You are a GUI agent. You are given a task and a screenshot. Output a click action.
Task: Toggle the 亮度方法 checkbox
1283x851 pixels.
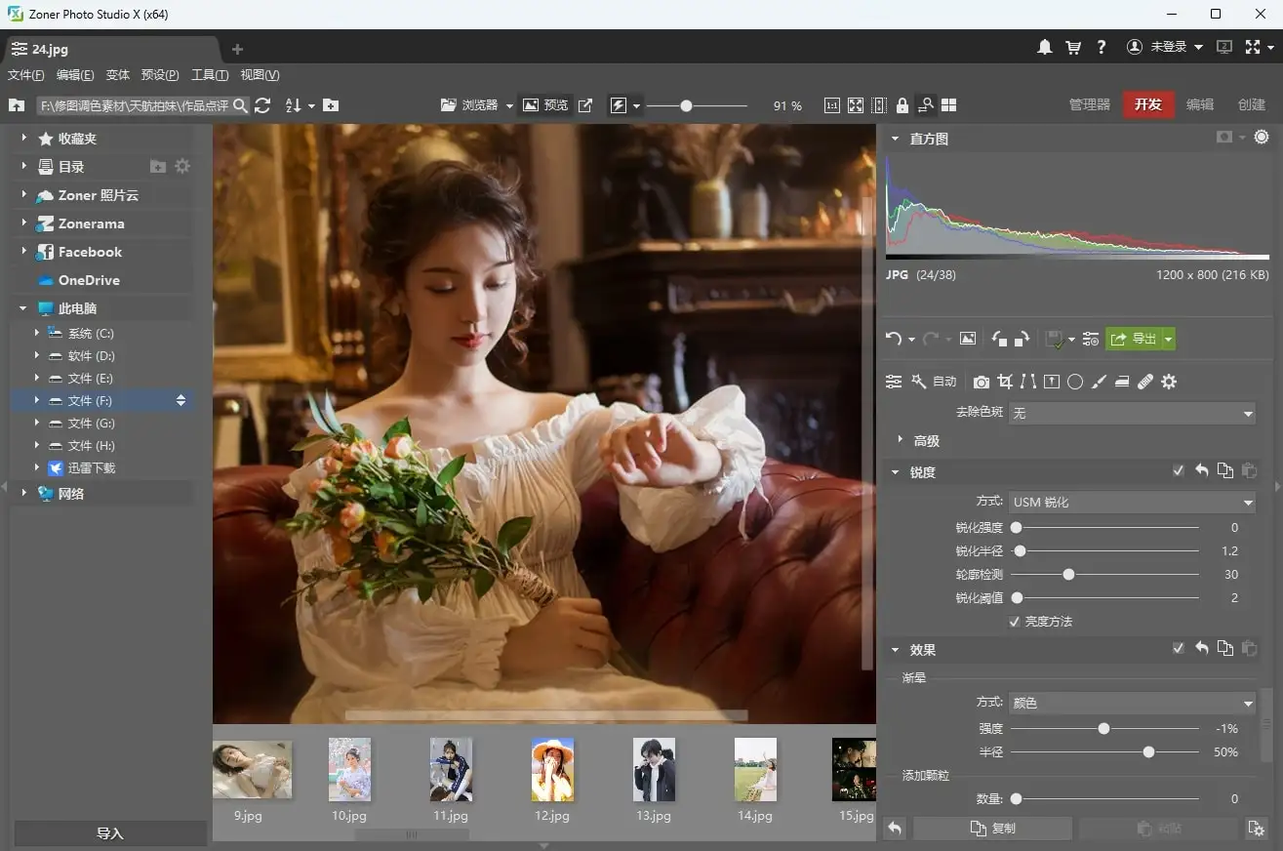pyautogui.click(x=1016, y=622)
